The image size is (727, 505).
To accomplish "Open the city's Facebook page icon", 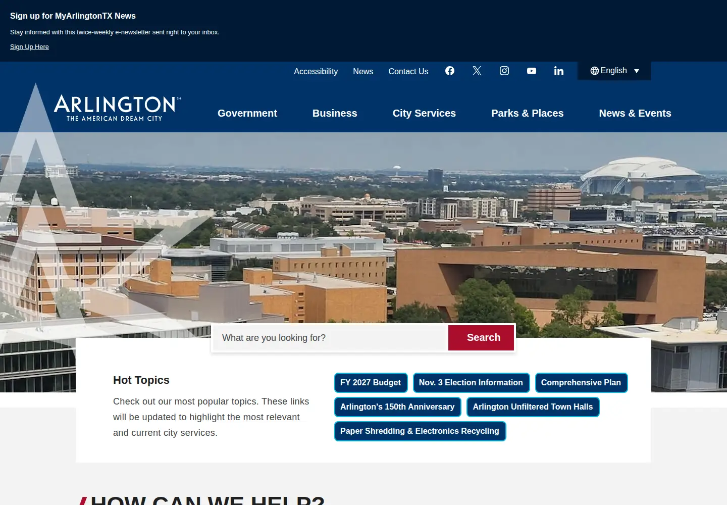I will 450,71.
